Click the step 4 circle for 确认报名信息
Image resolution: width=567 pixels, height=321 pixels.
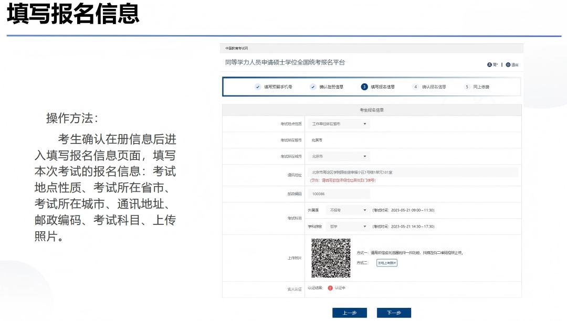pyautogui.click(x=416, y=87)
